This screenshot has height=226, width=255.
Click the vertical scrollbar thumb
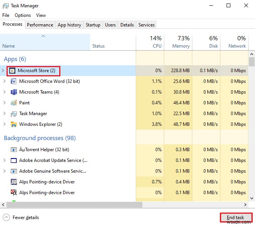point(252,62)
